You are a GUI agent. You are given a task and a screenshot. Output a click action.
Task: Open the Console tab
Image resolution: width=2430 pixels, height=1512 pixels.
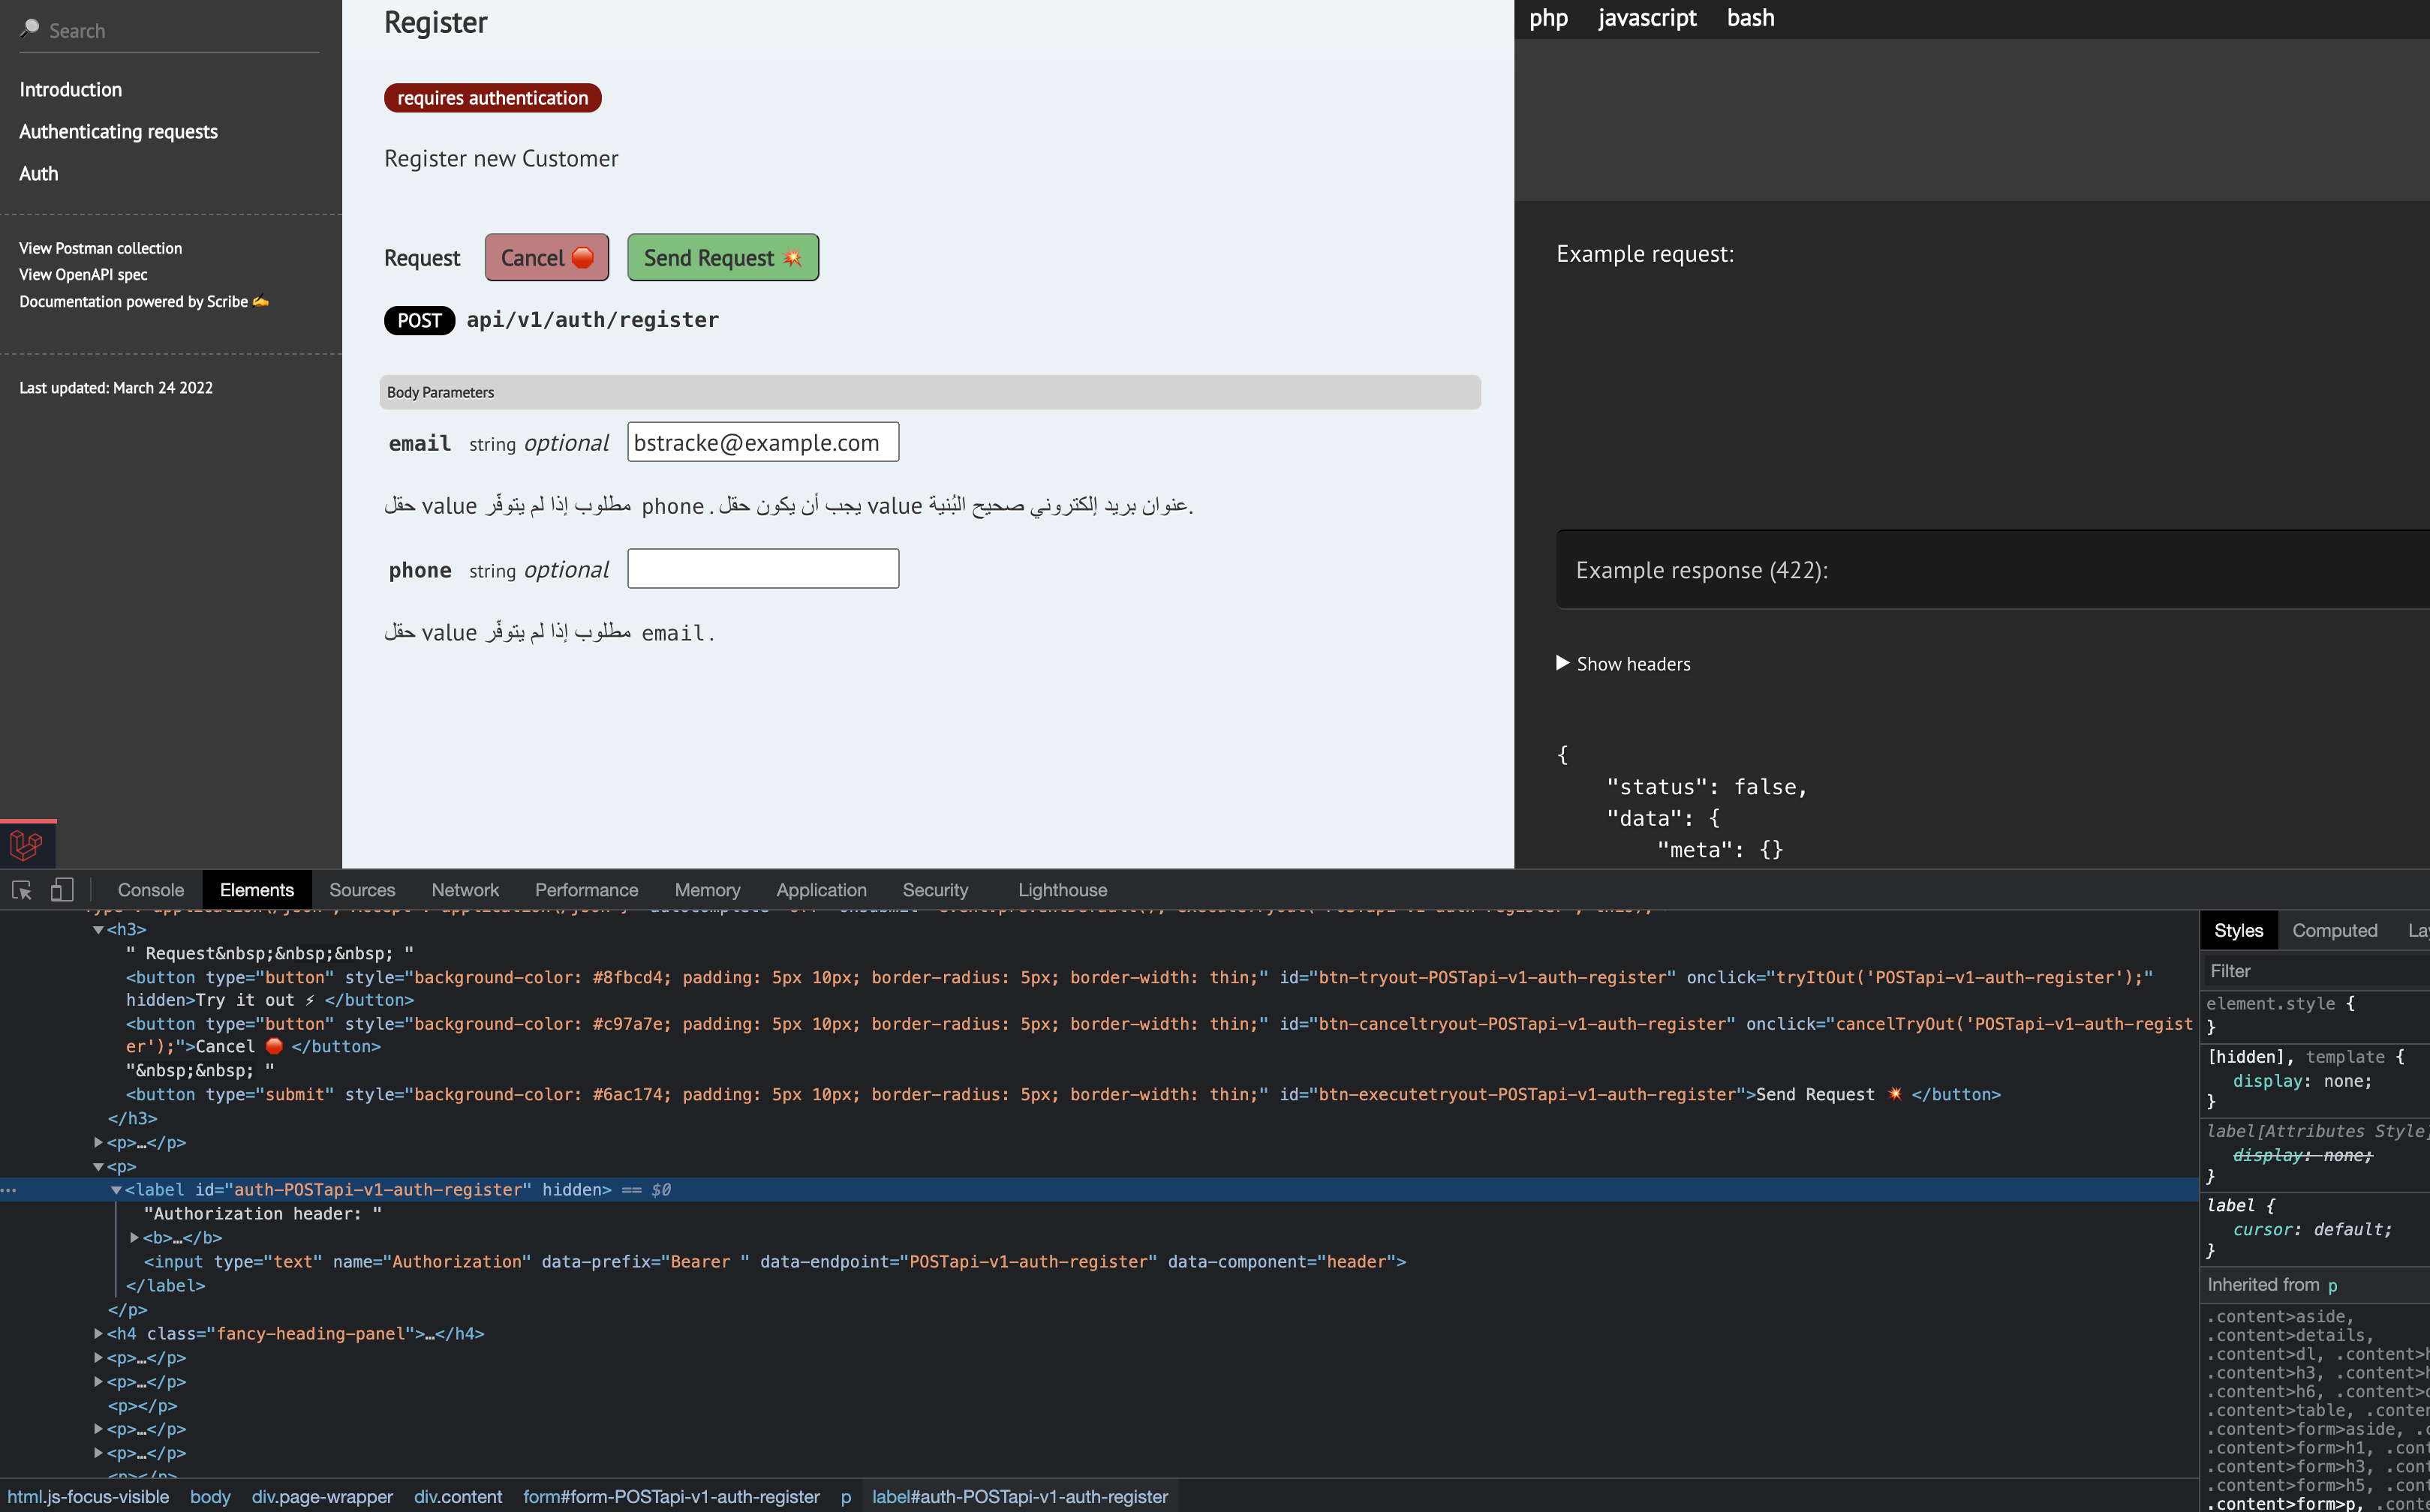(150, 889)
